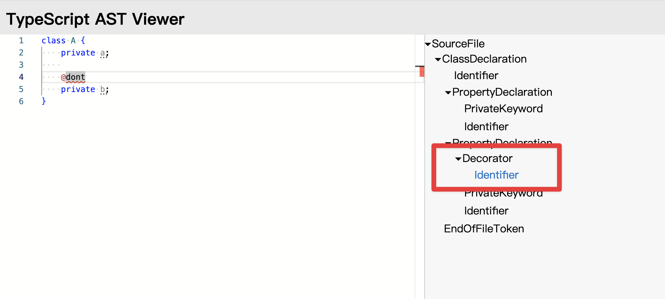Select the EndOfFileToken node
Image resolution: width=665 pixels, height=299 pixels.
[484, 229]
